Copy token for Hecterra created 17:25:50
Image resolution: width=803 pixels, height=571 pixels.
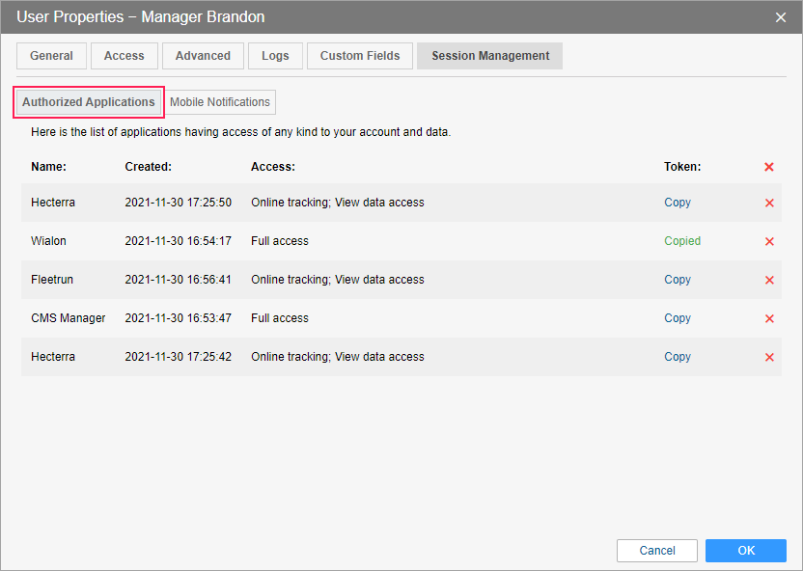(677, 203)
